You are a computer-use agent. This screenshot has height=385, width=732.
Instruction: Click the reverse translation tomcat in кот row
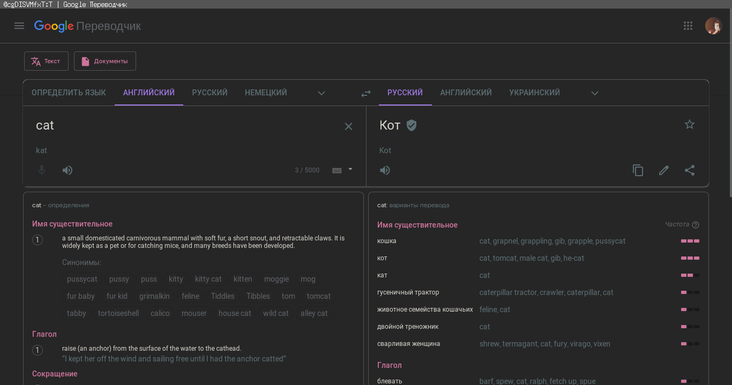tap(505, 258)
